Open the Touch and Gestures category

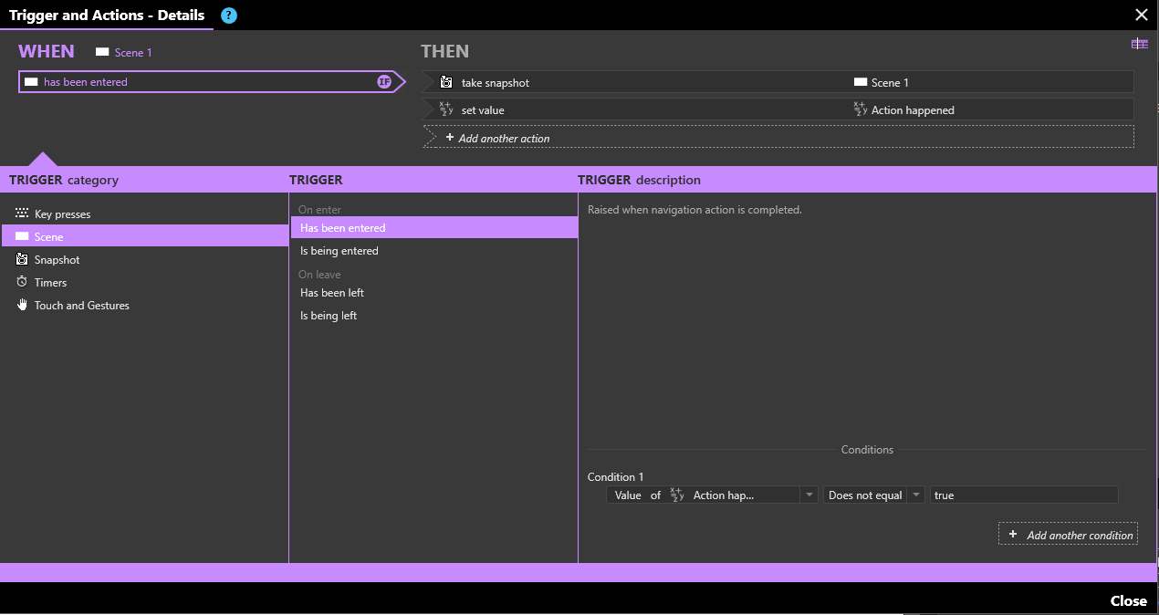tap(81, 306)
